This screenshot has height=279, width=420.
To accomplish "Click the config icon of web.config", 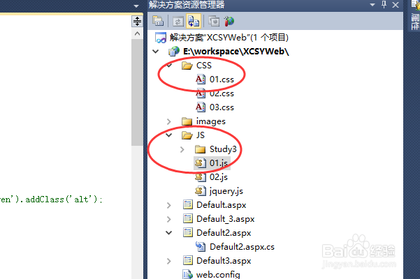I will 187,274.
